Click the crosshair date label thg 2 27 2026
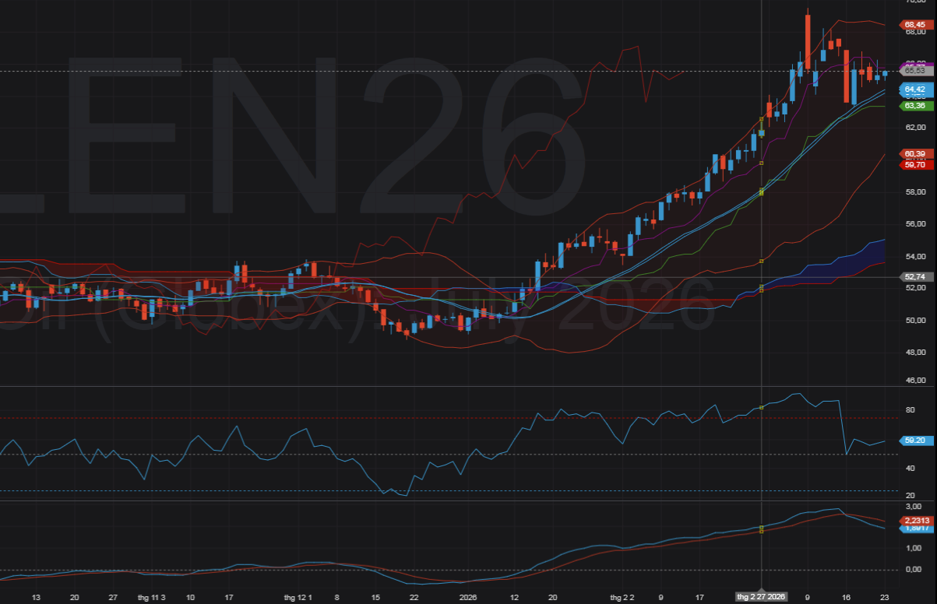937x604 pixels. click(x=762, y=597)
